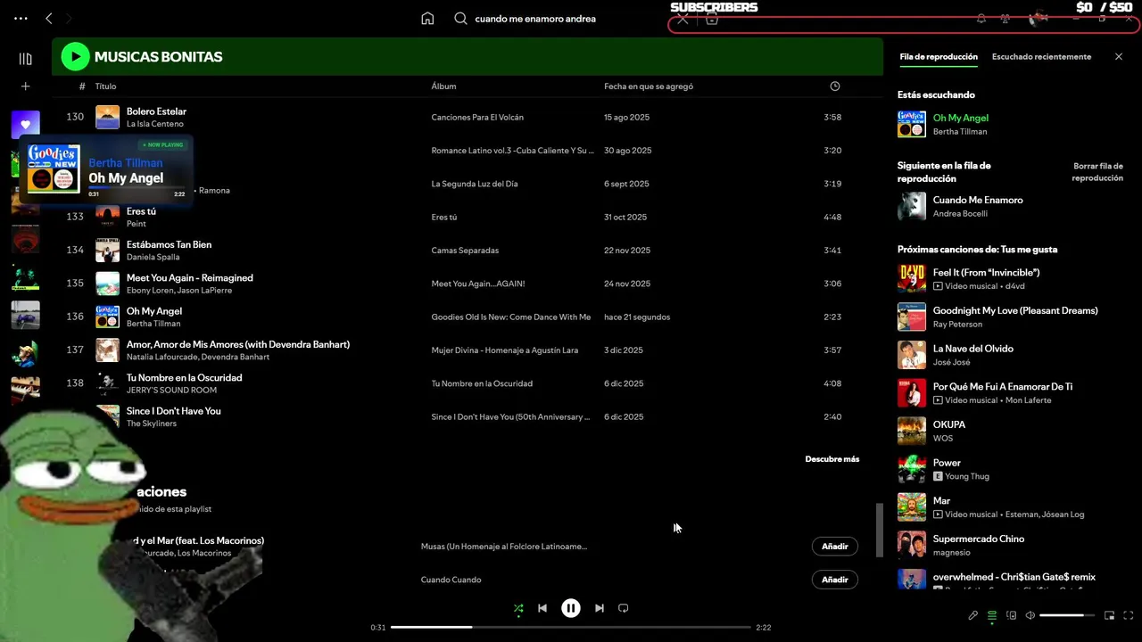Click the search magnifier icon
The image size is (1142, 642).
click(460, 19)
